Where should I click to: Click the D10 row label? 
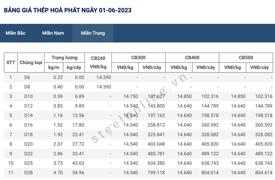point(28,96)
